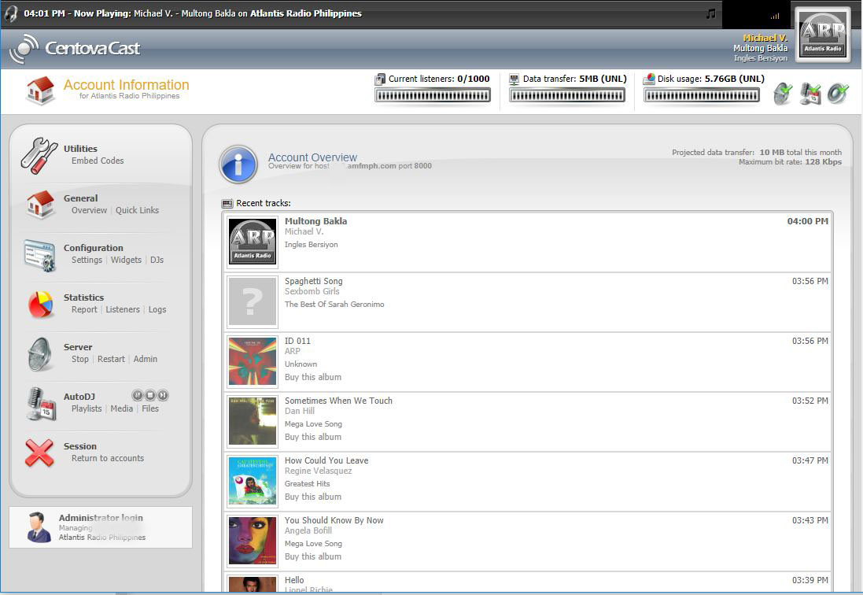Select Return to accounts

click(108, 458)
